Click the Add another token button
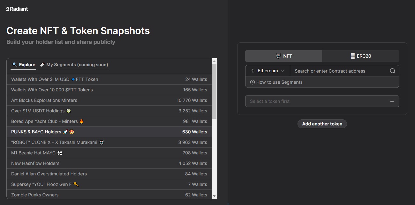The height and width of the screenshot is (205, 415). [322, 124]
